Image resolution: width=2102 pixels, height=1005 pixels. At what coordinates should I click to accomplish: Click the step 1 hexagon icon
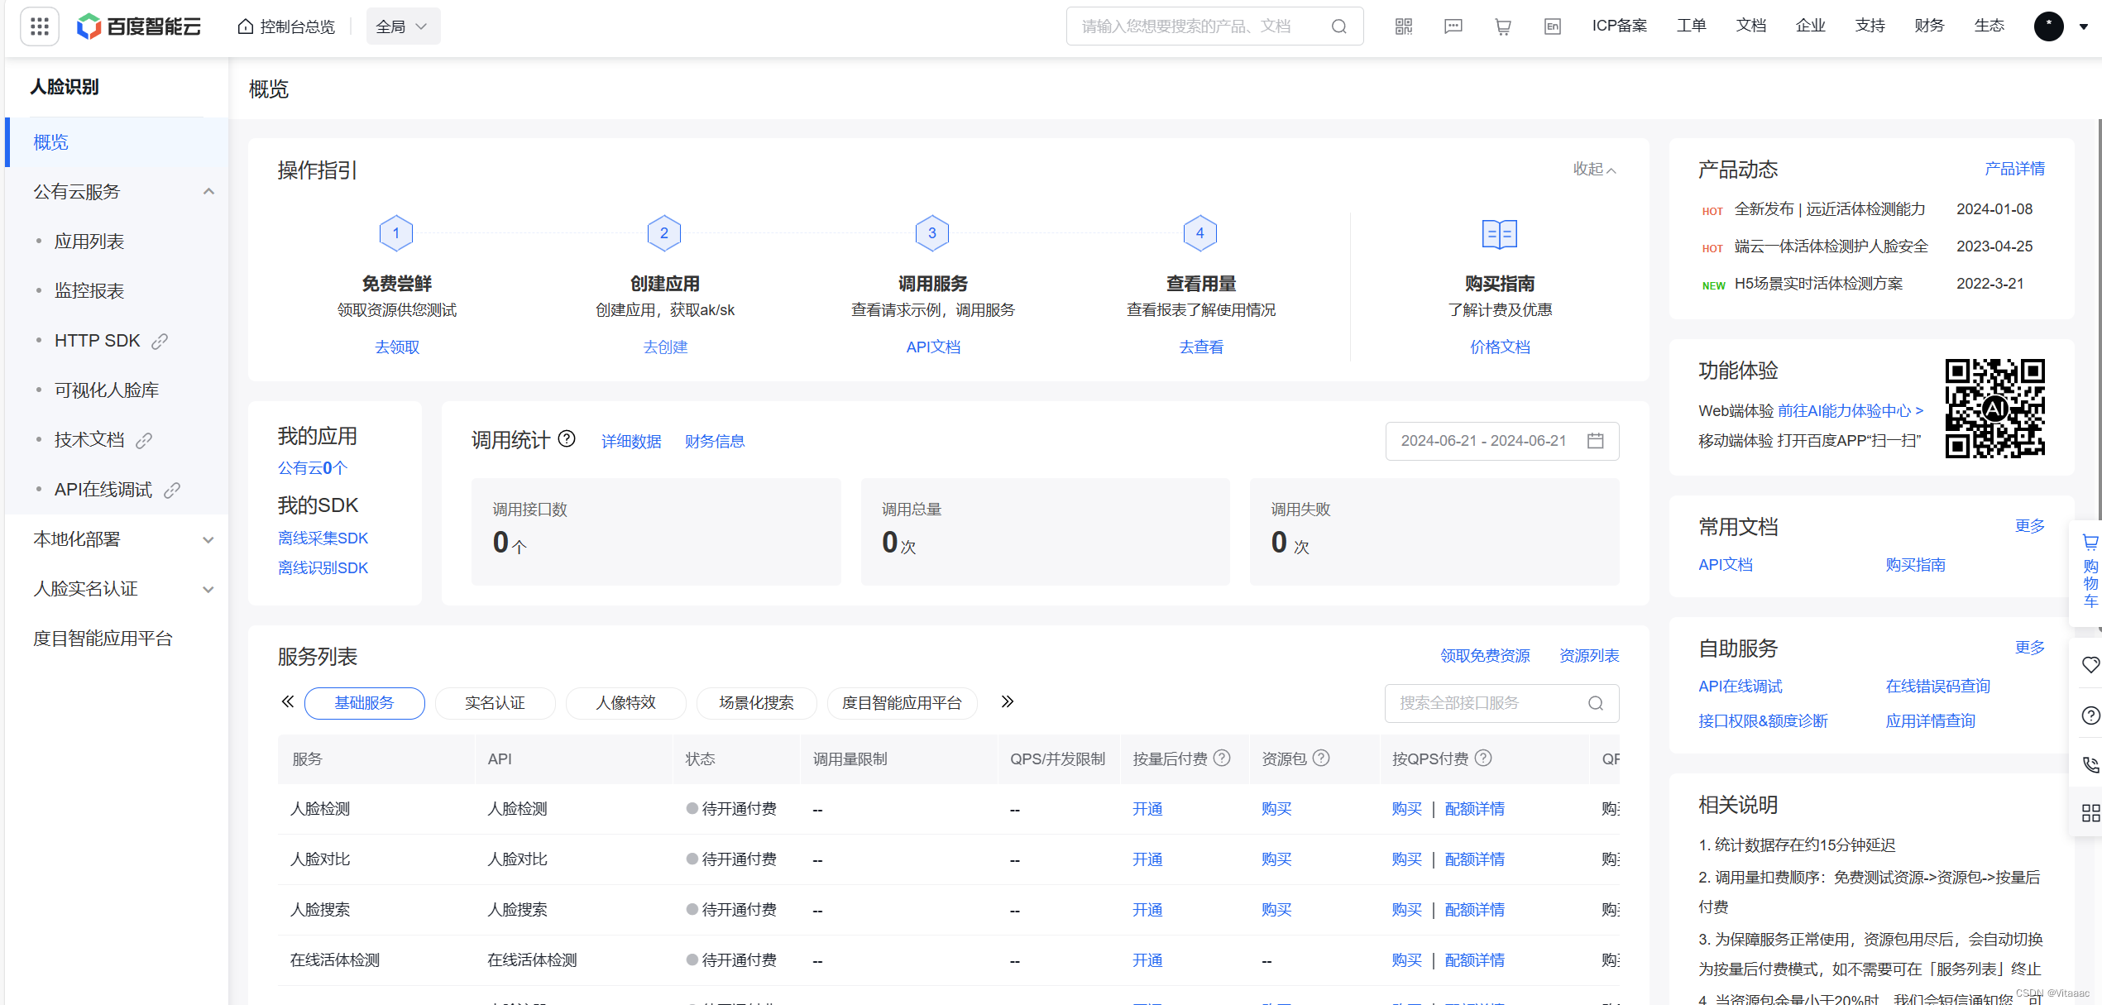[396, 233]
